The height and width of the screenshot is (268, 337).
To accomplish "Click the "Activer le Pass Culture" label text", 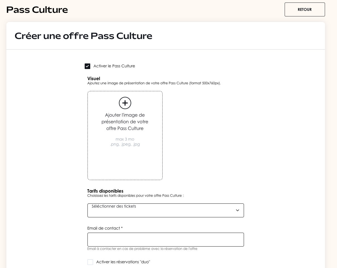I will coord(114,66).
